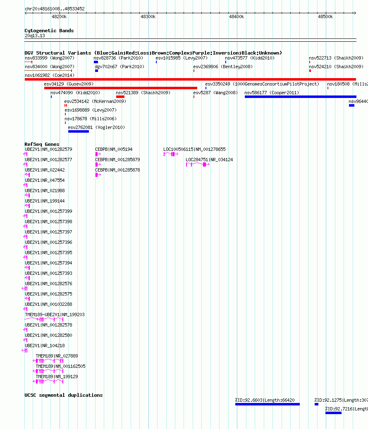
Task: Click the UBE2V1|NM_001257396 label
Action: pos(48,243)
